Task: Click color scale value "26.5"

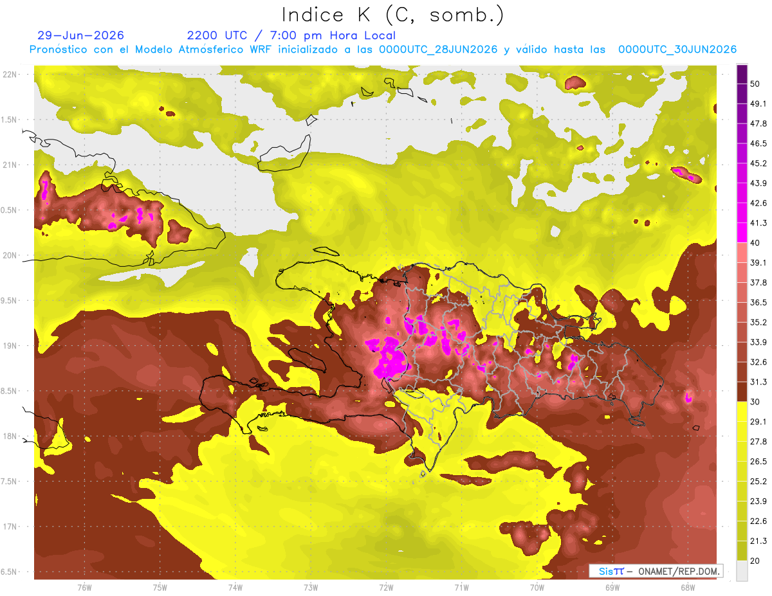Action: point(758,462)
